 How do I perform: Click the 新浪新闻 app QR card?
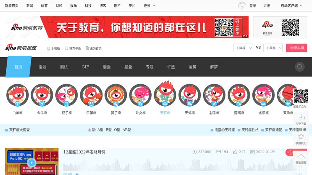280,27
